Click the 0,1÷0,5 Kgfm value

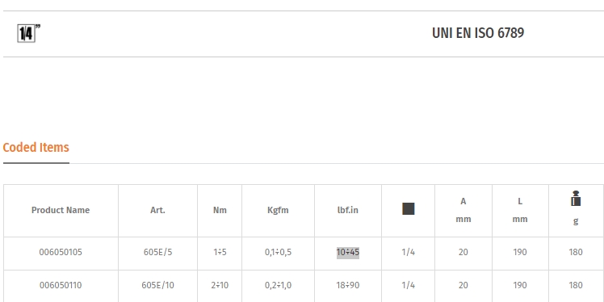point(278,252)
